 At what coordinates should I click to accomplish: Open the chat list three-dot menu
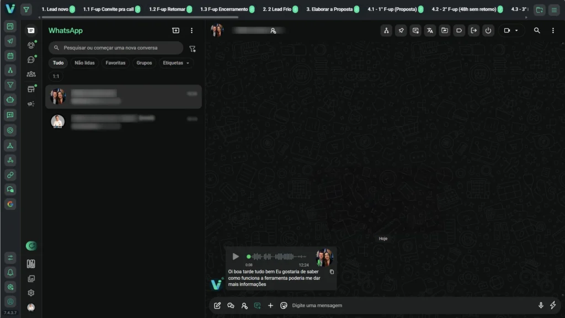point(191,31)
